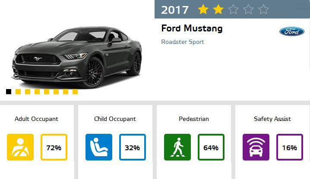
Task: Open the 72% Adult Occupant score box
Action: [x=54, y=147]
